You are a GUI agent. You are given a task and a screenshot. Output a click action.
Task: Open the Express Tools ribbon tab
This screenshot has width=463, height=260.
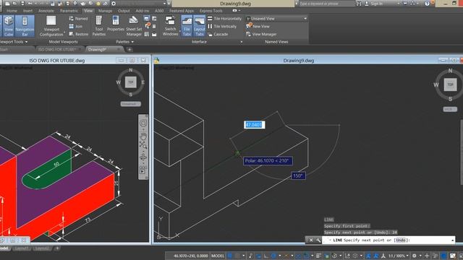pos(211,11)
